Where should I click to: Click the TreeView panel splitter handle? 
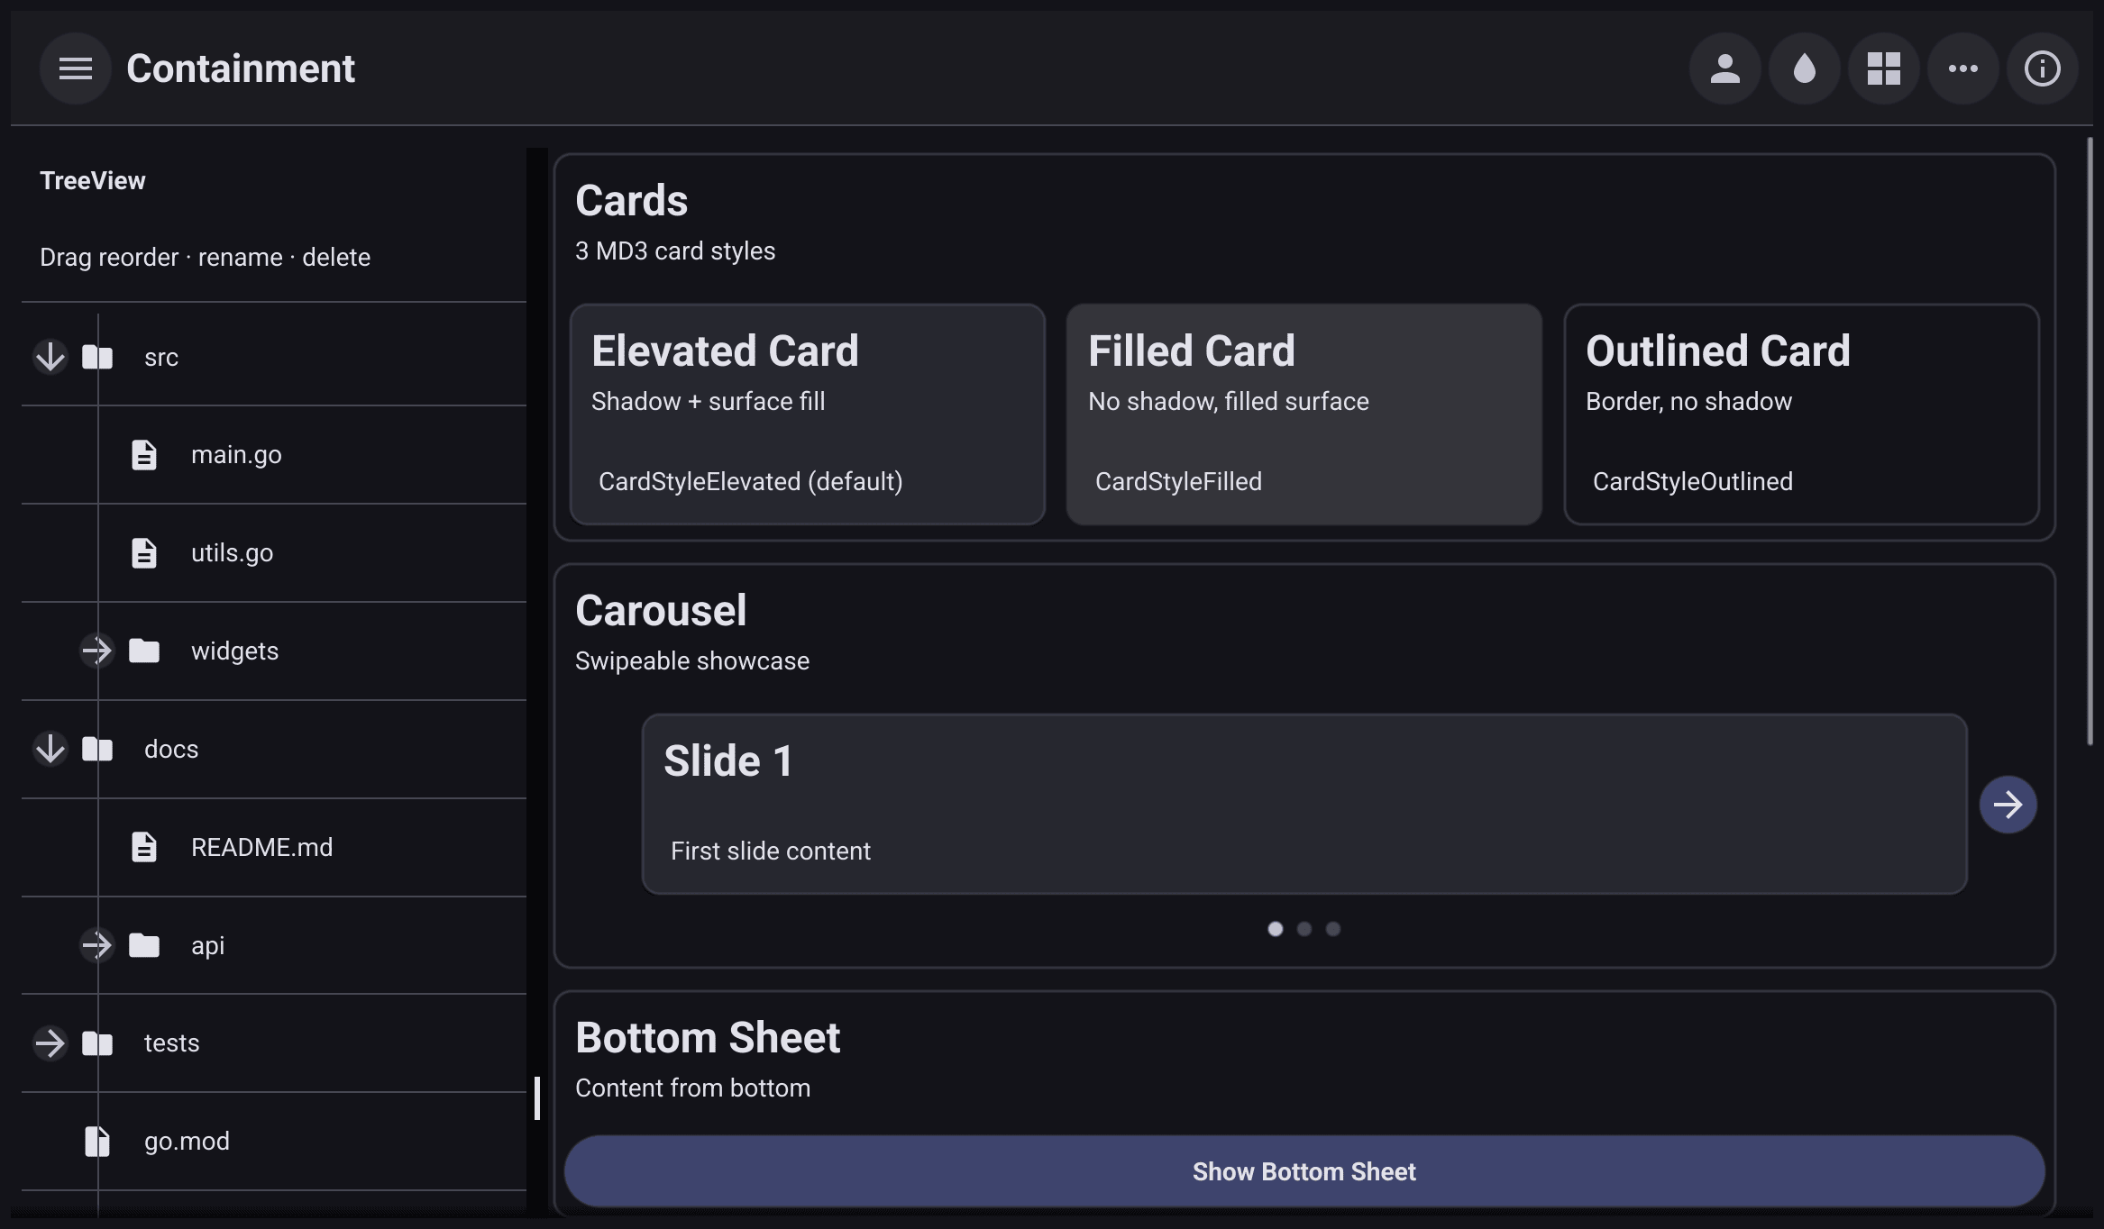[537, 1098]
